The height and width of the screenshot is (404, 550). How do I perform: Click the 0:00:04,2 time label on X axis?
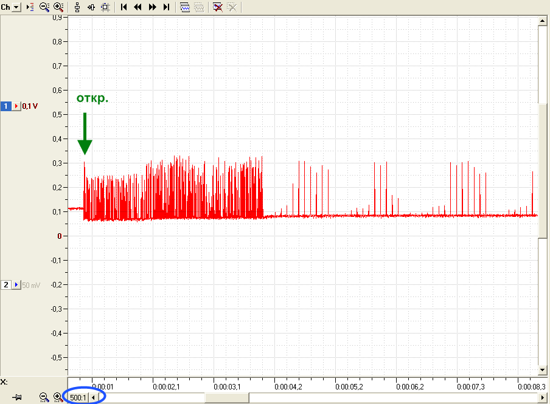coord(288,387)
